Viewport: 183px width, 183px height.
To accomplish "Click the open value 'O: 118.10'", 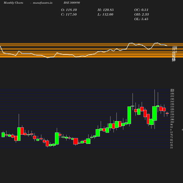I will 69,10.
